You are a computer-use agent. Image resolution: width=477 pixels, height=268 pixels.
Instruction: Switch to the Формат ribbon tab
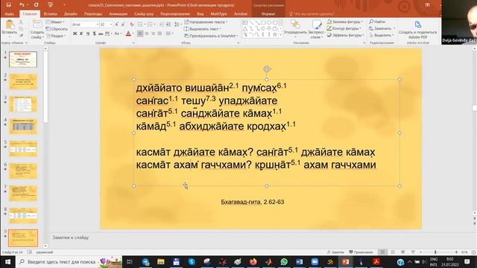(x=268, y=14)
